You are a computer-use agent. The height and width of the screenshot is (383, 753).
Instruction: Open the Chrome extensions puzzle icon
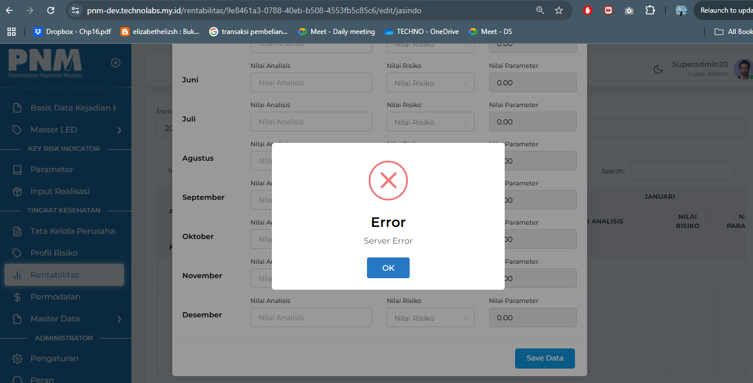[650, 10]
